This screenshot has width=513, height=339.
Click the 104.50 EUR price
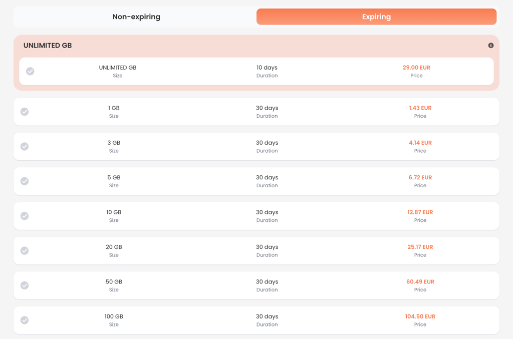[420, 316]
